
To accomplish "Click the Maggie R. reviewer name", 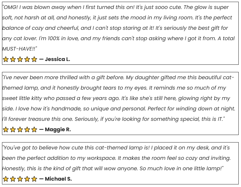I will (58, 130).
